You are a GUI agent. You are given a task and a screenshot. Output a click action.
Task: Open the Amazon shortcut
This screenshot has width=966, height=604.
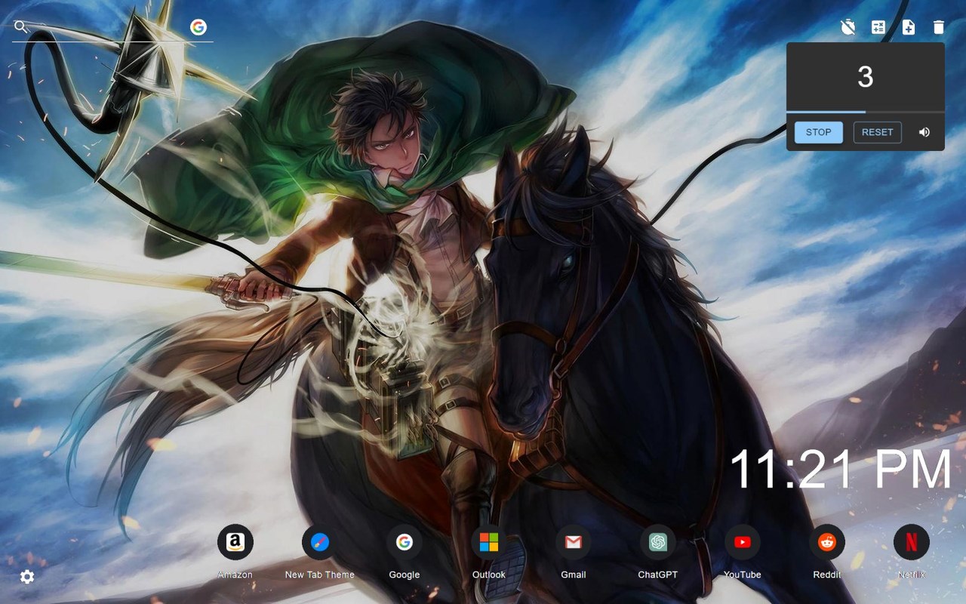(235, 551)
